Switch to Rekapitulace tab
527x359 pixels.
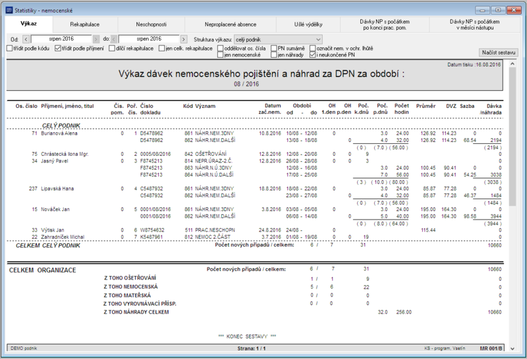click(x=85, y=24)
